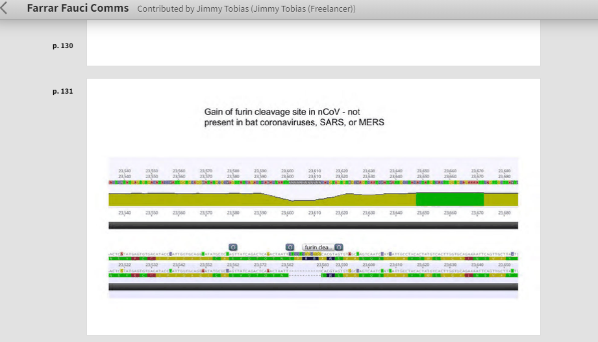This screenshot has width=598, height=342.
Task: Click the furin cleavage site heading text
Action: coord(293,117)
